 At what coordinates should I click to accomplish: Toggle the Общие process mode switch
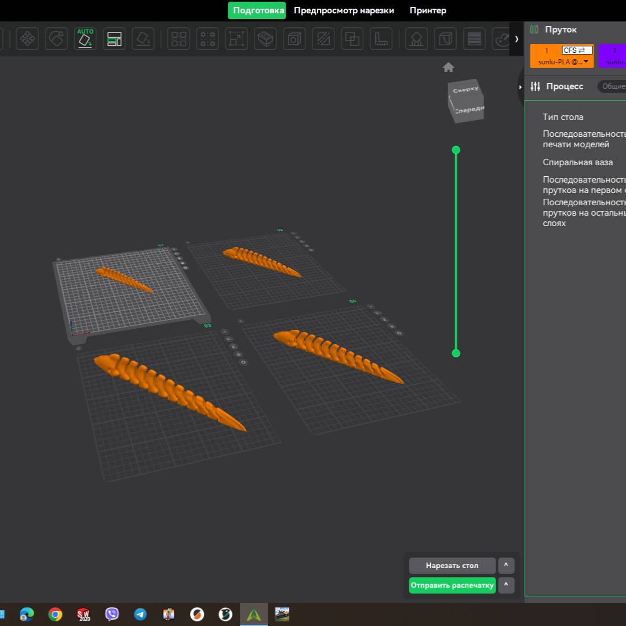coord(612,86)
